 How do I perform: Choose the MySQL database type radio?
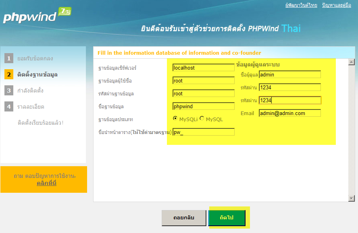click(202, 118)
